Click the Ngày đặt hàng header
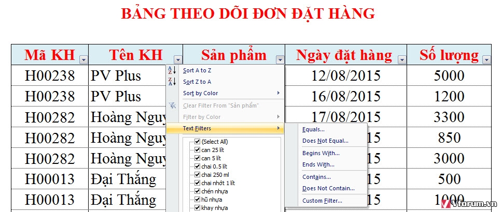 coord(346,55)
